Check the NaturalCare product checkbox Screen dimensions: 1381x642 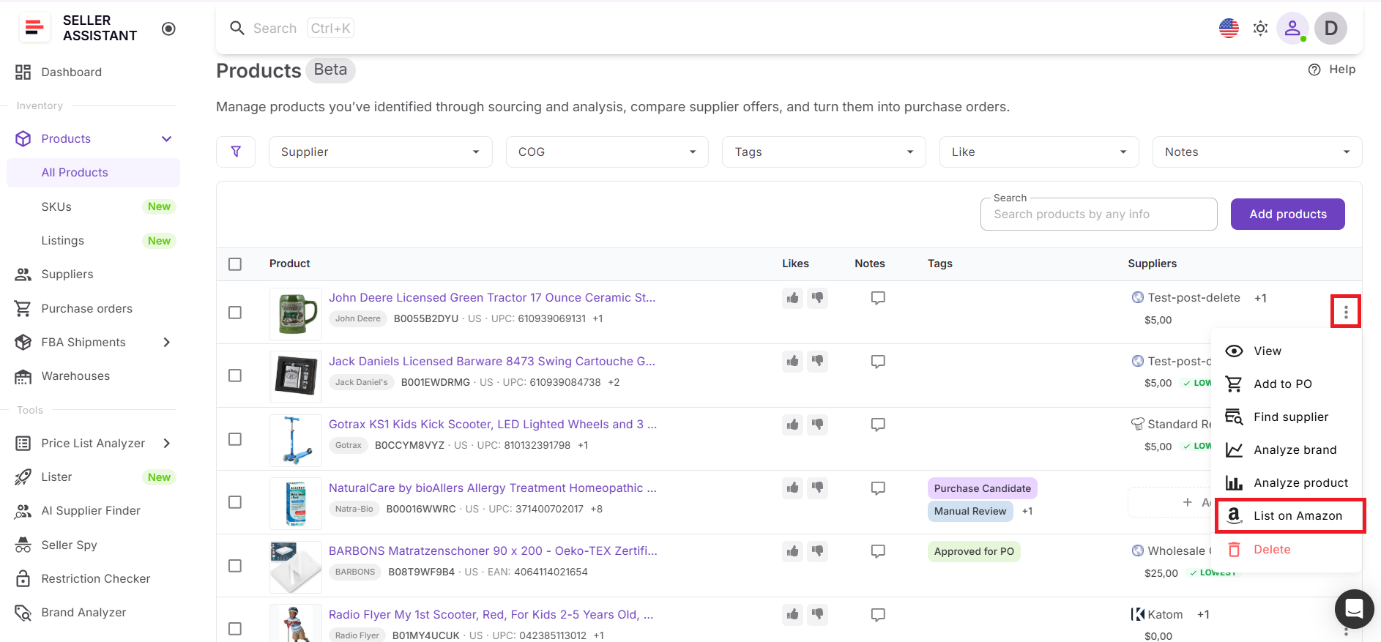(x=235, y=502)
